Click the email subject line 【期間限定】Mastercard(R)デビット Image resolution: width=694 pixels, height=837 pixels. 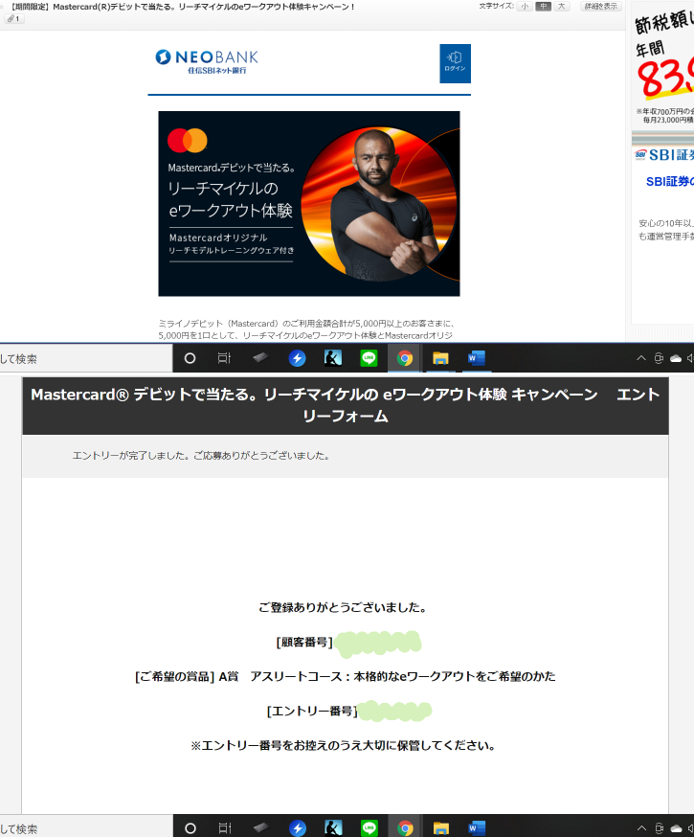point(182,7)
